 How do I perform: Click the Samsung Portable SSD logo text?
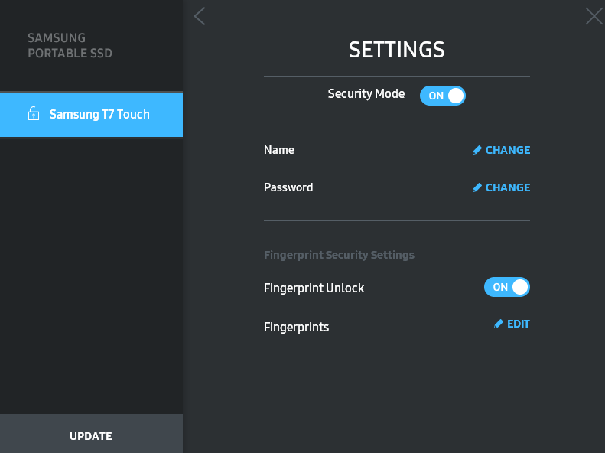pos(70,46)
